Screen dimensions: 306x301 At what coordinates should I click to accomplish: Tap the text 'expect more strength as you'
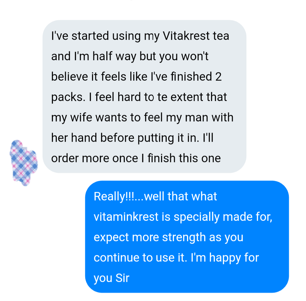[169, 238]
